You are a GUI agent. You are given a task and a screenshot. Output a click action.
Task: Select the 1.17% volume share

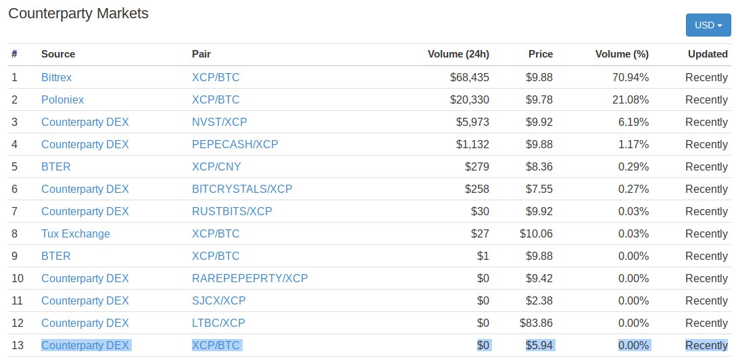[634, 144]
